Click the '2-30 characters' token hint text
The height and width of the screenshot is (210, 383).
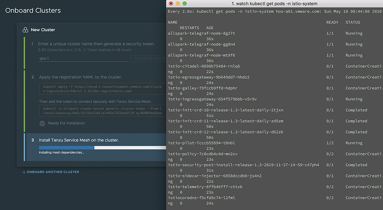85,50
